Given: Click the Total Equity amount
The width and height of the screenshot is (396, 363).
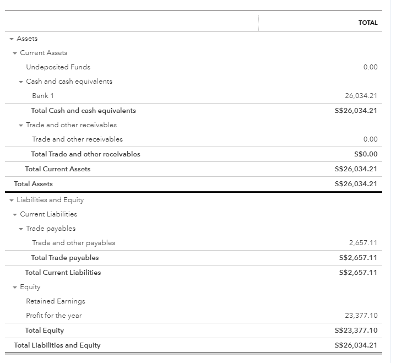Looking at the screenshot, I should tap(356, 331).
